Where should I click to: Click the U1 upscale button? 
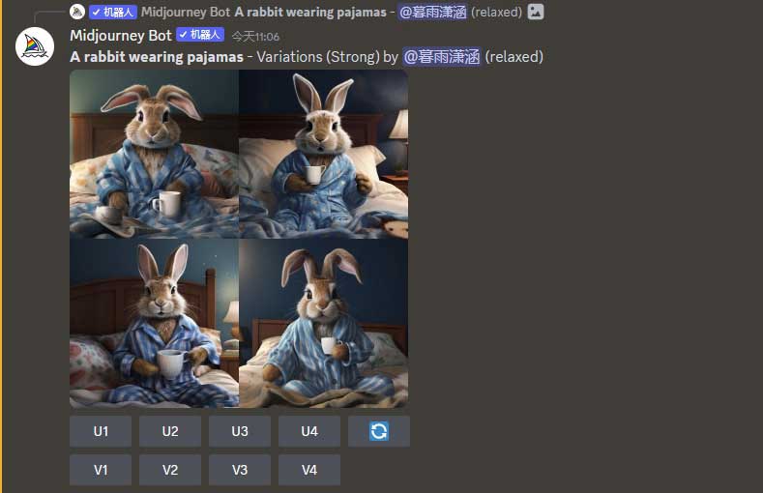click(101, 431)
